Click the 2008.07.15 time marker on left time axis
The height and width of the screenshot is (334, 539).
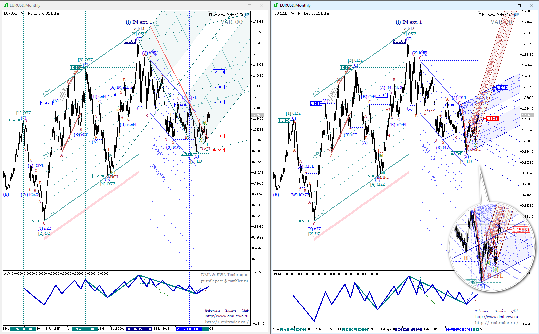point(139,329)
